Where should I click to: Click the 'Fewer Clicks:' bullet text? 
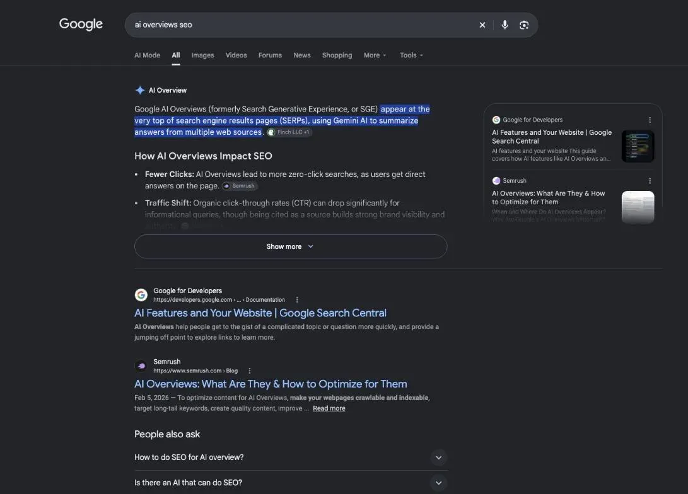[170, 175]
